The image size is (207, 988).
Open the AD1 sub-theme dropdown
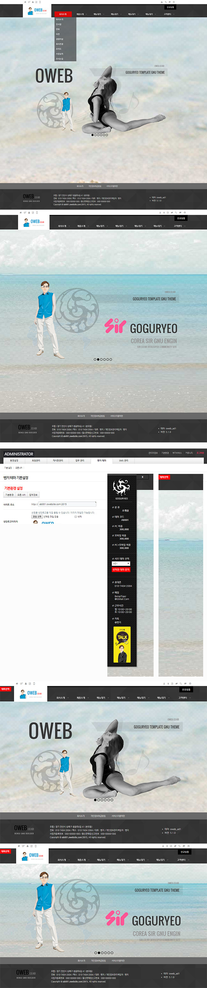121,564
